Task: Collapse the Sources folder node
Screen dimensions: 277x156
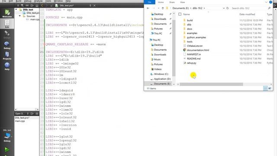Action: [x=19, y=16]
